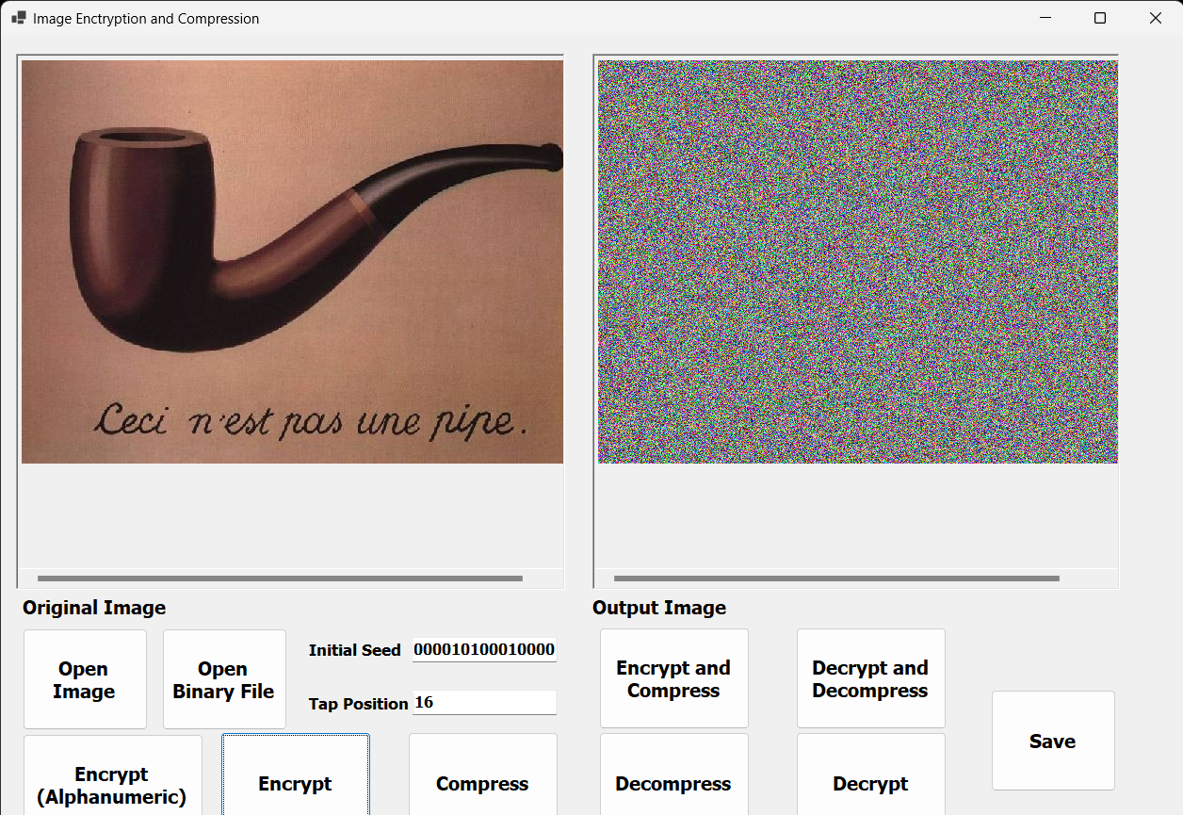Click the Save button
This screenshot has width=1183, height=815.
(1052, 741)
